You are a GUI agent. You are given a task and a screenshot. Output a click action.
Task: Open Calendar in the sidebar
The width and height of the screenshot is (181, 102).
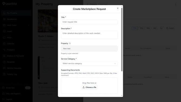11,44
